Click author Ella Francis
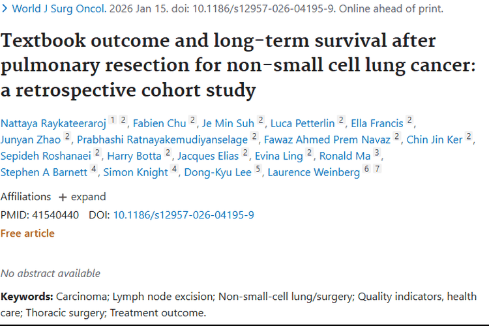Screen dimensions: 489x326 click(x=376, y=122)
